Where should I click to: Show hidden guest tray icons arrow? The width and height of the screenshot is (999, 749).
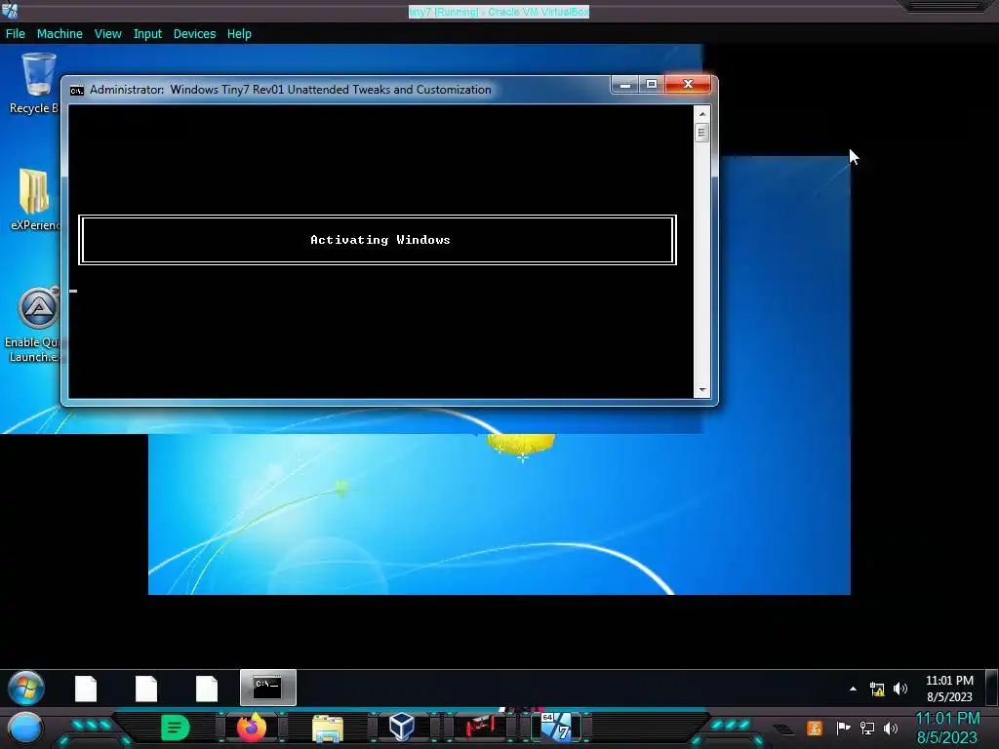(853, 689)
